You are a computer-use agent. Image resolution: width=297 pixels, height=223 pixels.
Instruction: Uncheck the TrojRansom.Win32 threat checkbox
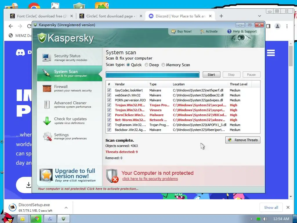109,125
